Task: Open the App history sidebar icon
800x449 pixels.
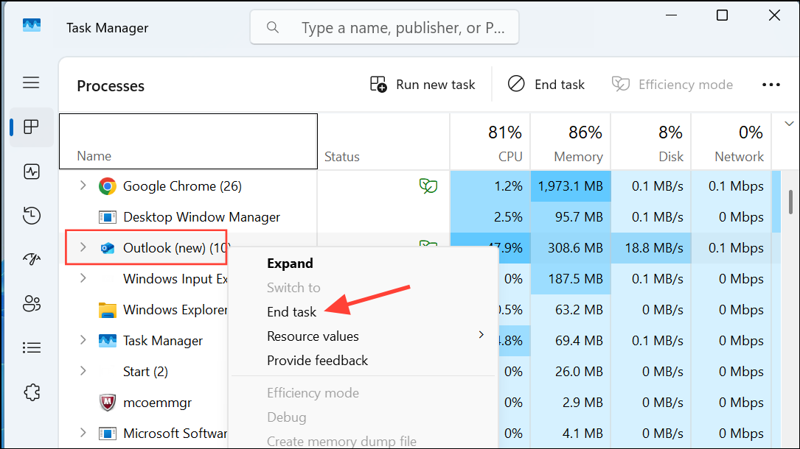Action: coord(31,216)
